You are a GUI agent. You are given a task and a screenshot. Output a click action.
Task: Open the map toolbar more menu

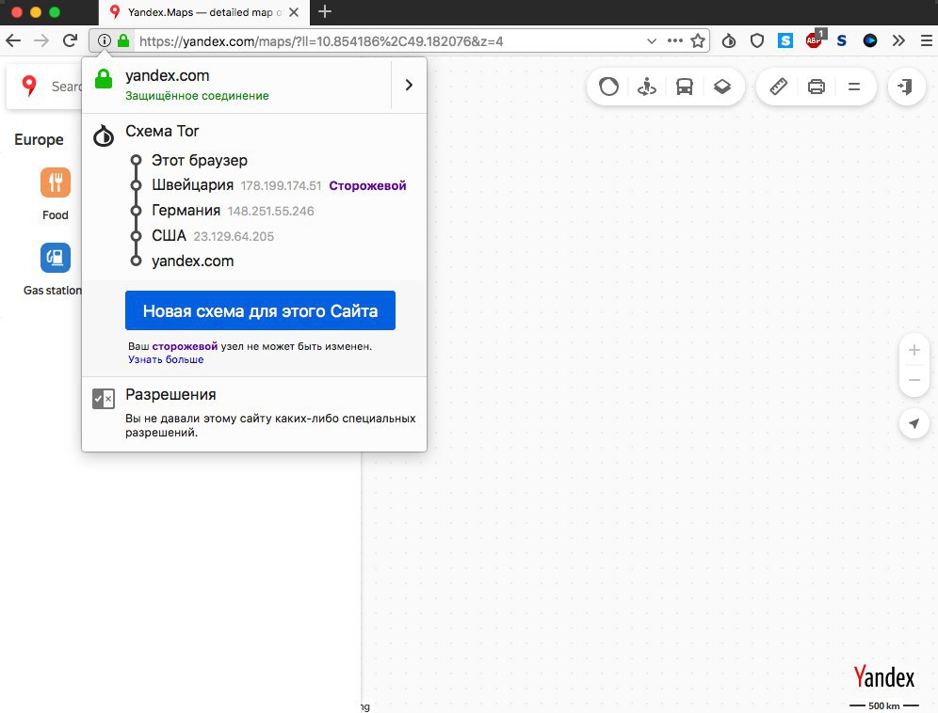click(854, 87)
